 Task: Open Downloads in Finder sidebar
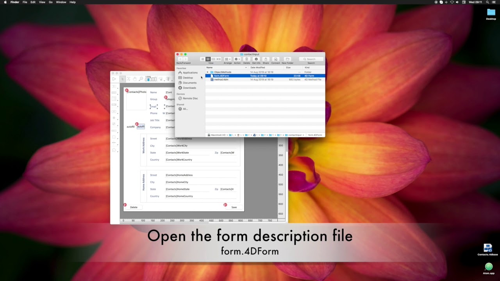187,88
